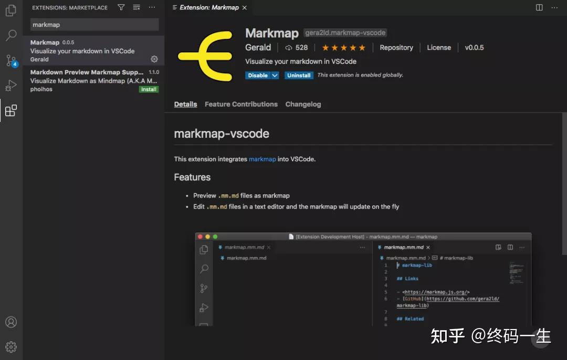Select the Extensions icon in the activity bar
Image resolution: width=567 pixels, height=360 pixels.
(x=11, y=111)
